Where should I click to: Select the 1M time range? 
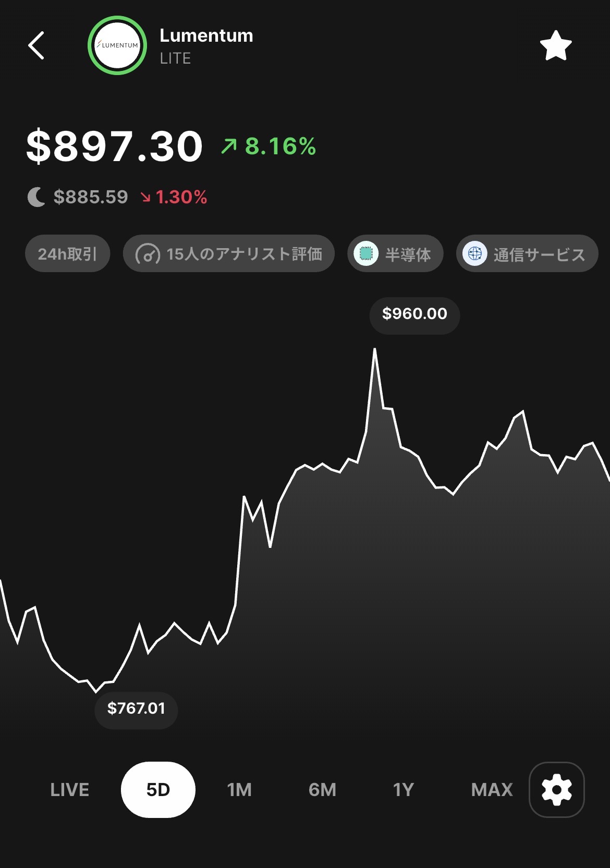click(239, 790)
